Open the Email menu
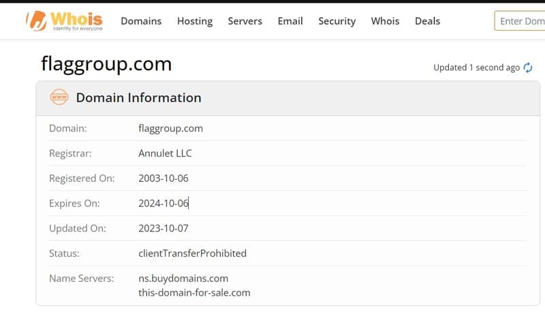 click(290, 21)
